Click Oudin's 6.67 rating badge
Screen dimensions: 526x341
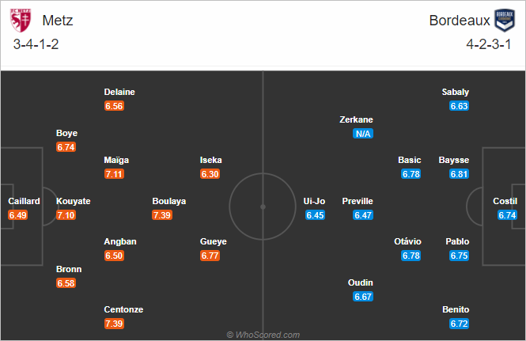pos(363,297)
